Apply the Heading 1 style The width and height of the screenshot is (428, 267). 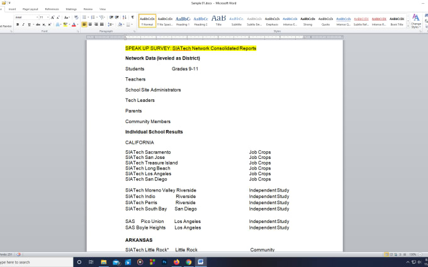[x=183, y=21]
